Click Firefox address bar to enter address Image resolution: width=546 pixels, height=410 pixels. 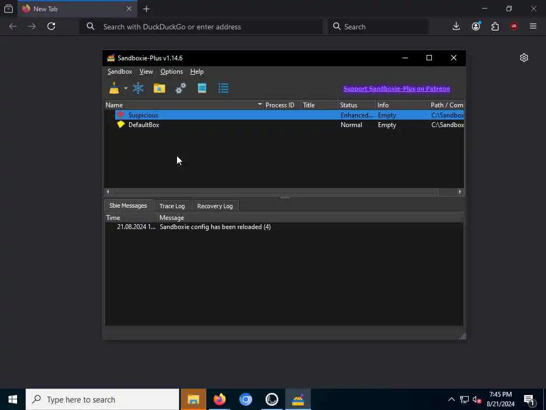201,27
